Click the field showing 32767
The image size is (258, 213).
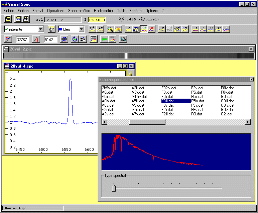(x=22, y=39)
